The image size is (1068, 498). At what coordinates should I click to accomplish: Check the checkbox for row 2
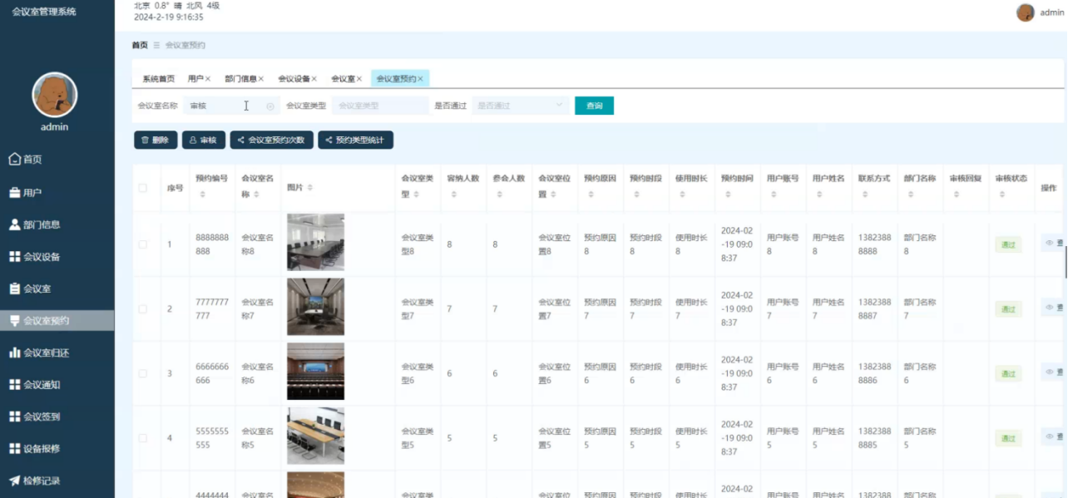(143, 308)
